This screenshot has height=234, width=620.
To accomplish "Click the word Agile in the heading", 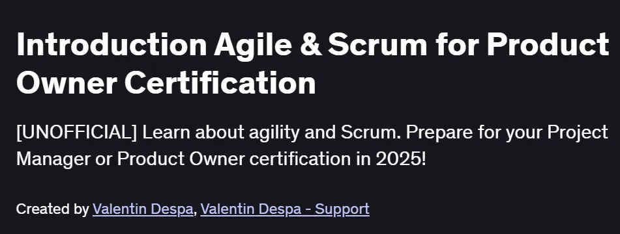I will pos(253,45).
